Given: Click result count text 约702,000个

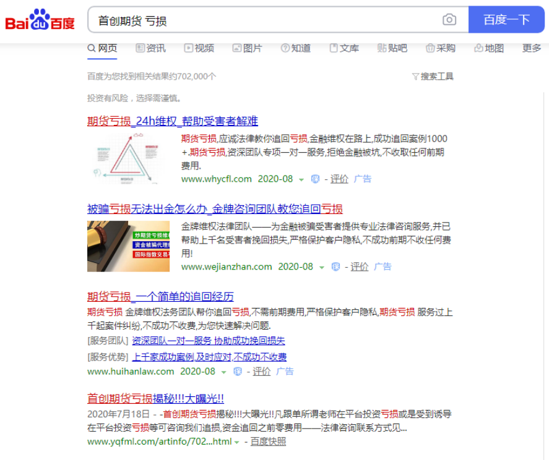Looking at the screenshot, I should pyautogui.click(x=192, y=76).
